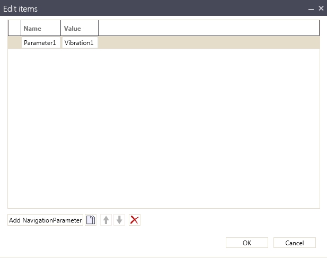Close the Edit items dialog
Screen dimensions: 327x258
(321, 8)
